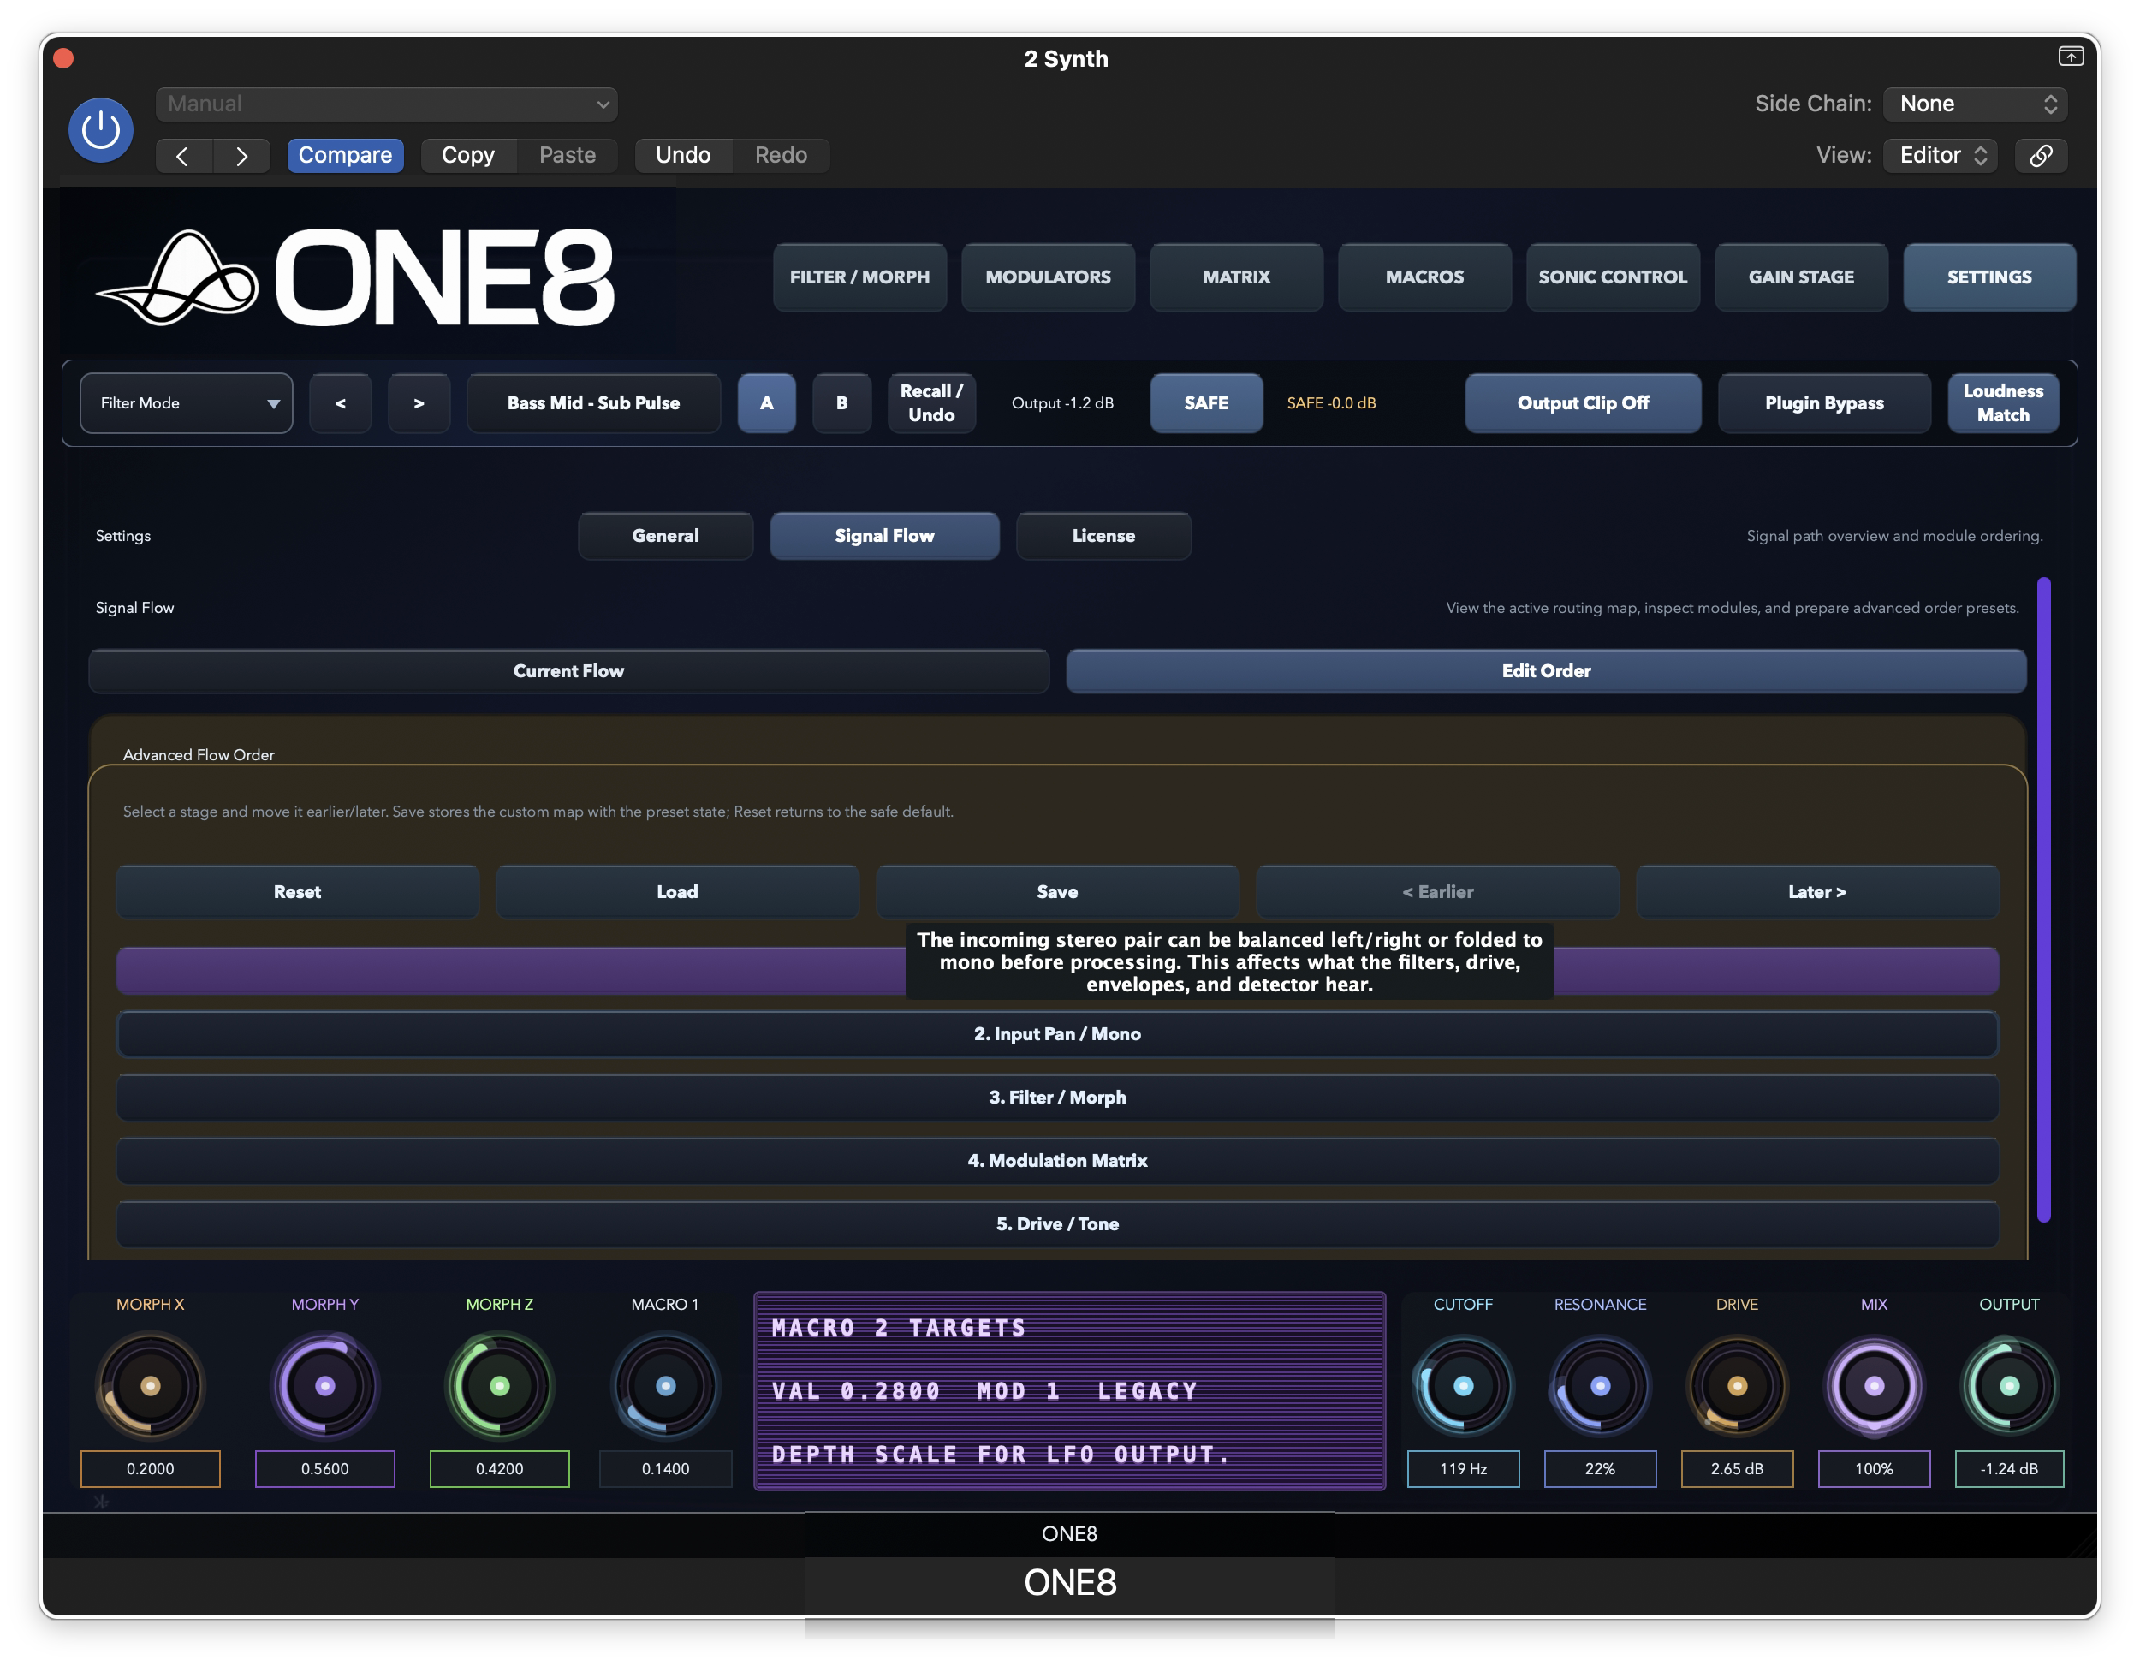Click the previous filter mode '<' button
The width and height of the screenshot is (2140, 1666).
tap(340, 402)
